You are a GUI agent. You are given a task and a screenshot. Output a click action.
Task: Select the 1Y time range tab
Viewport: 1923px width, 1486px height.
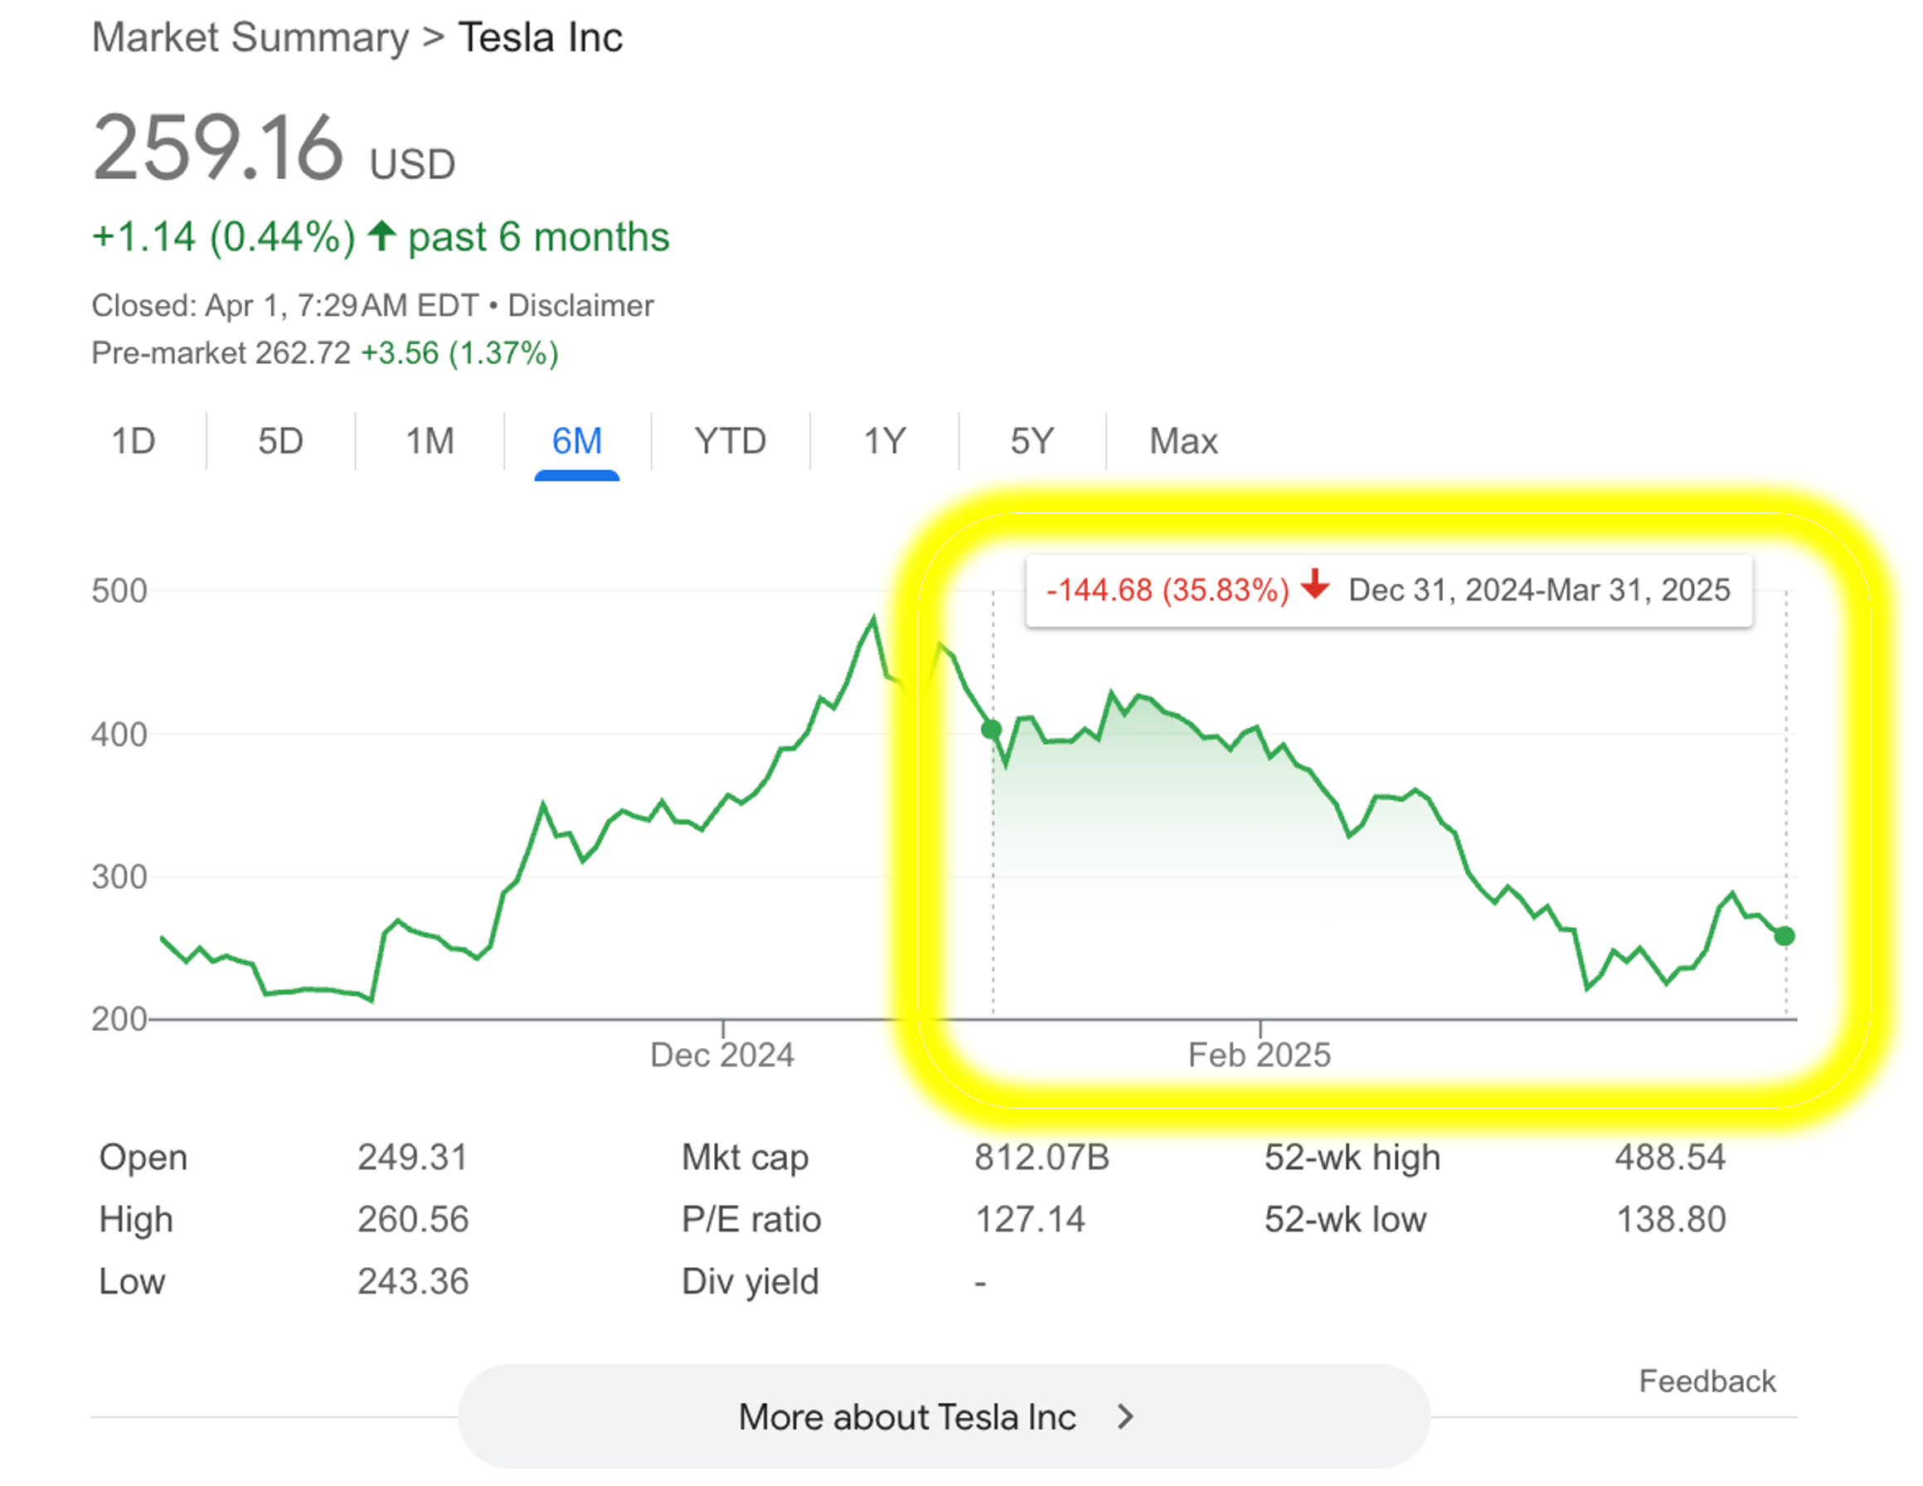tap(884, 441)
